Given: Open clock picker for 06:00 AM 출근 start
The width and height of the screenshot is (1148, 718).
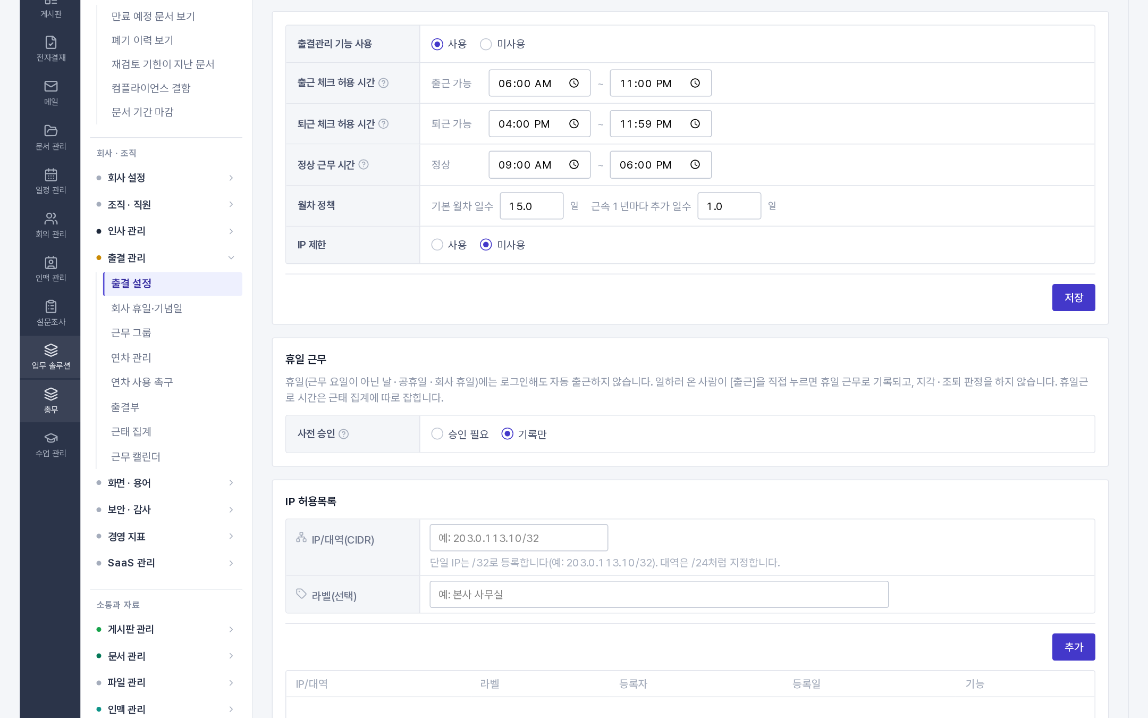Looking at the screenshot, I should (574, 83).
